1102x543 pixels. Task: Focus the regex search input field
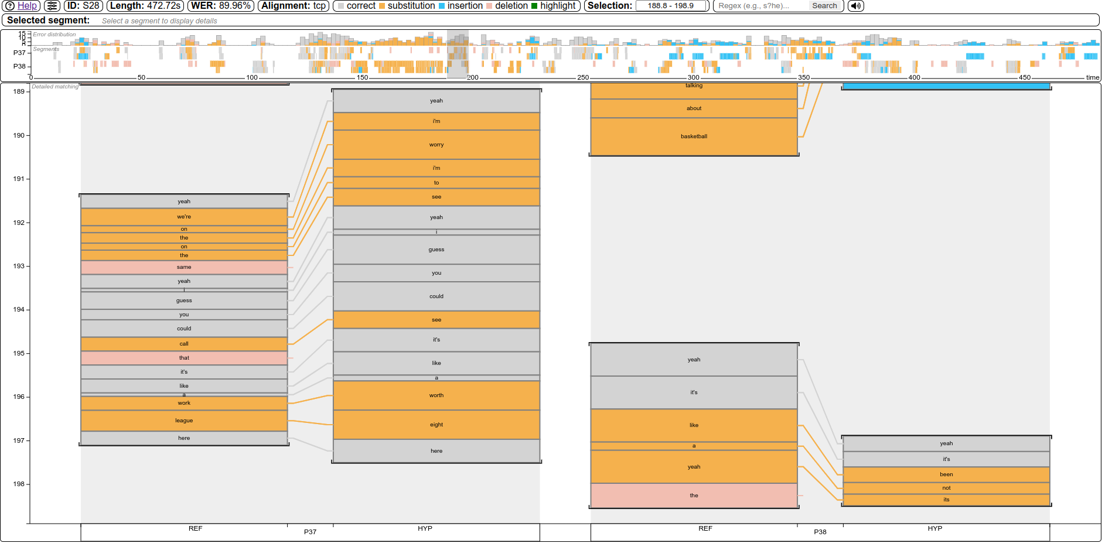tap(762, 6)
